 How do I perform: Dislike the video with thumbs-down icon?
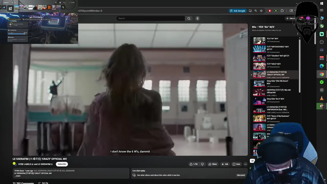click(202, 164)
